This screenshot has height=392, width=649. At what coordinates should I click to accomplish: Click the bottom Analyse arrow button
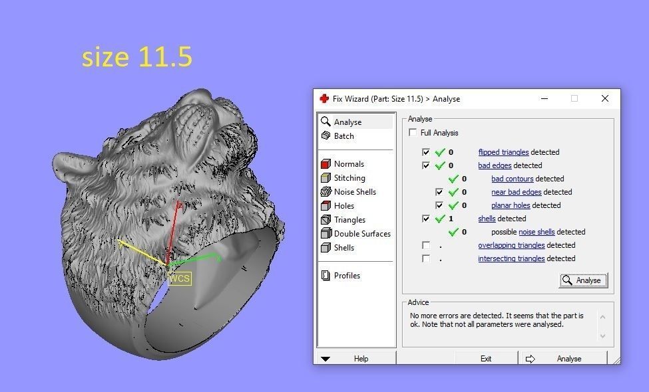click(564, 359)
